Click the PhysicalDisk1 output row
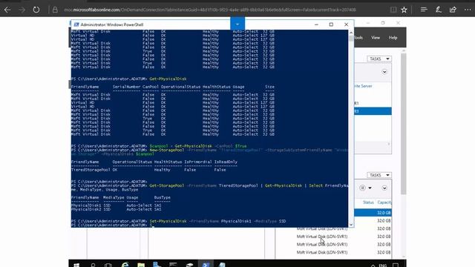The height and width of the screenshot is (267, 475). point(117,205)
